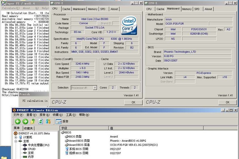Switch to Memory tab in right CPU-Z window
Screen dimensions: 239x159
click(x=186, y=9)
